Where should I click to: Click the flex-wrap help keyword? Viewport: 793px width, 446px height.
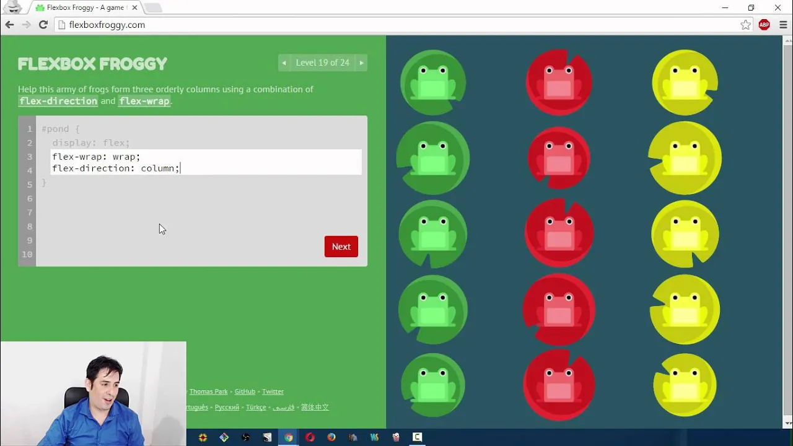[x=144, y=101]
